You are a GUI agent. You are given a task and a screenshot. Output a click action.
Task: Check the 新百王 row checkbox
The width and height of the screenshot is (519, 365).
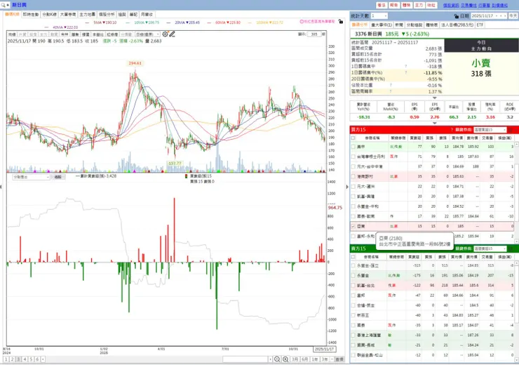(353, 315)
